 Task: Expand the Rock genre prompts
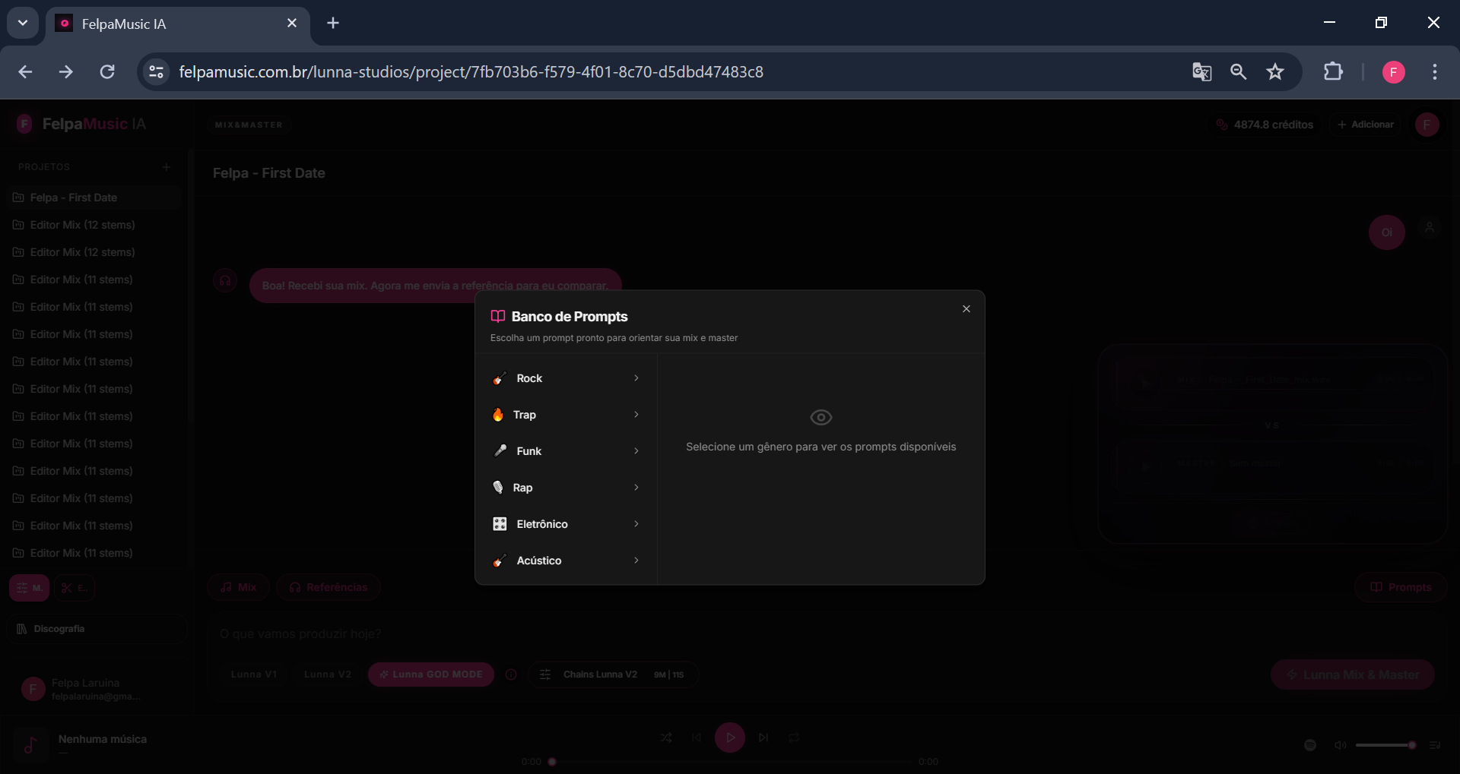(567, 378)
